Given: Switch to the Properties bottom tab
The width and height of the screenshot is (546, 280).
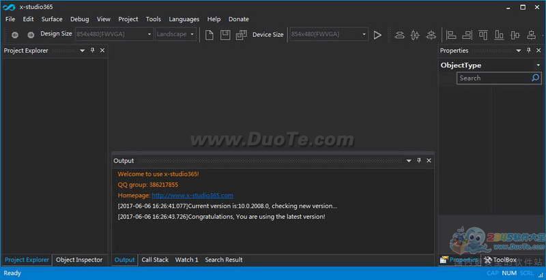Looking at the screenshot, I should pyautogui.click(x=459, y=260).
